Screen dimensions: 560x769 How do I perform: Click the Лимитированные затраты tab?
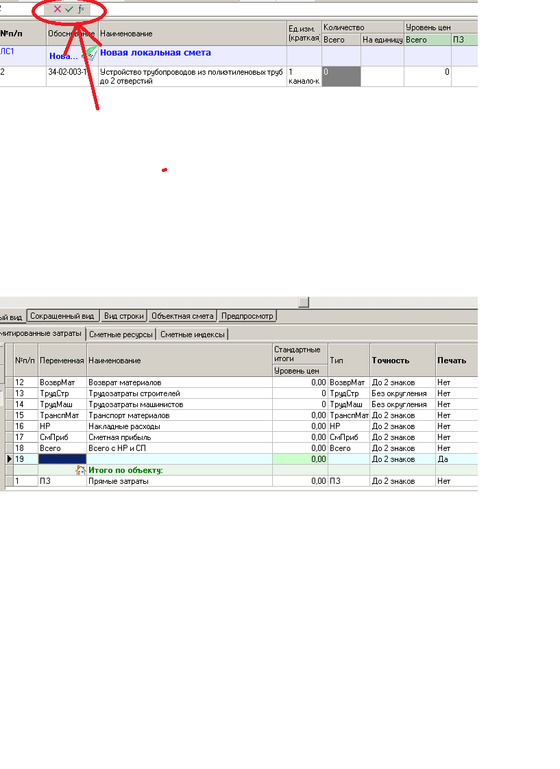coord(42,334)
